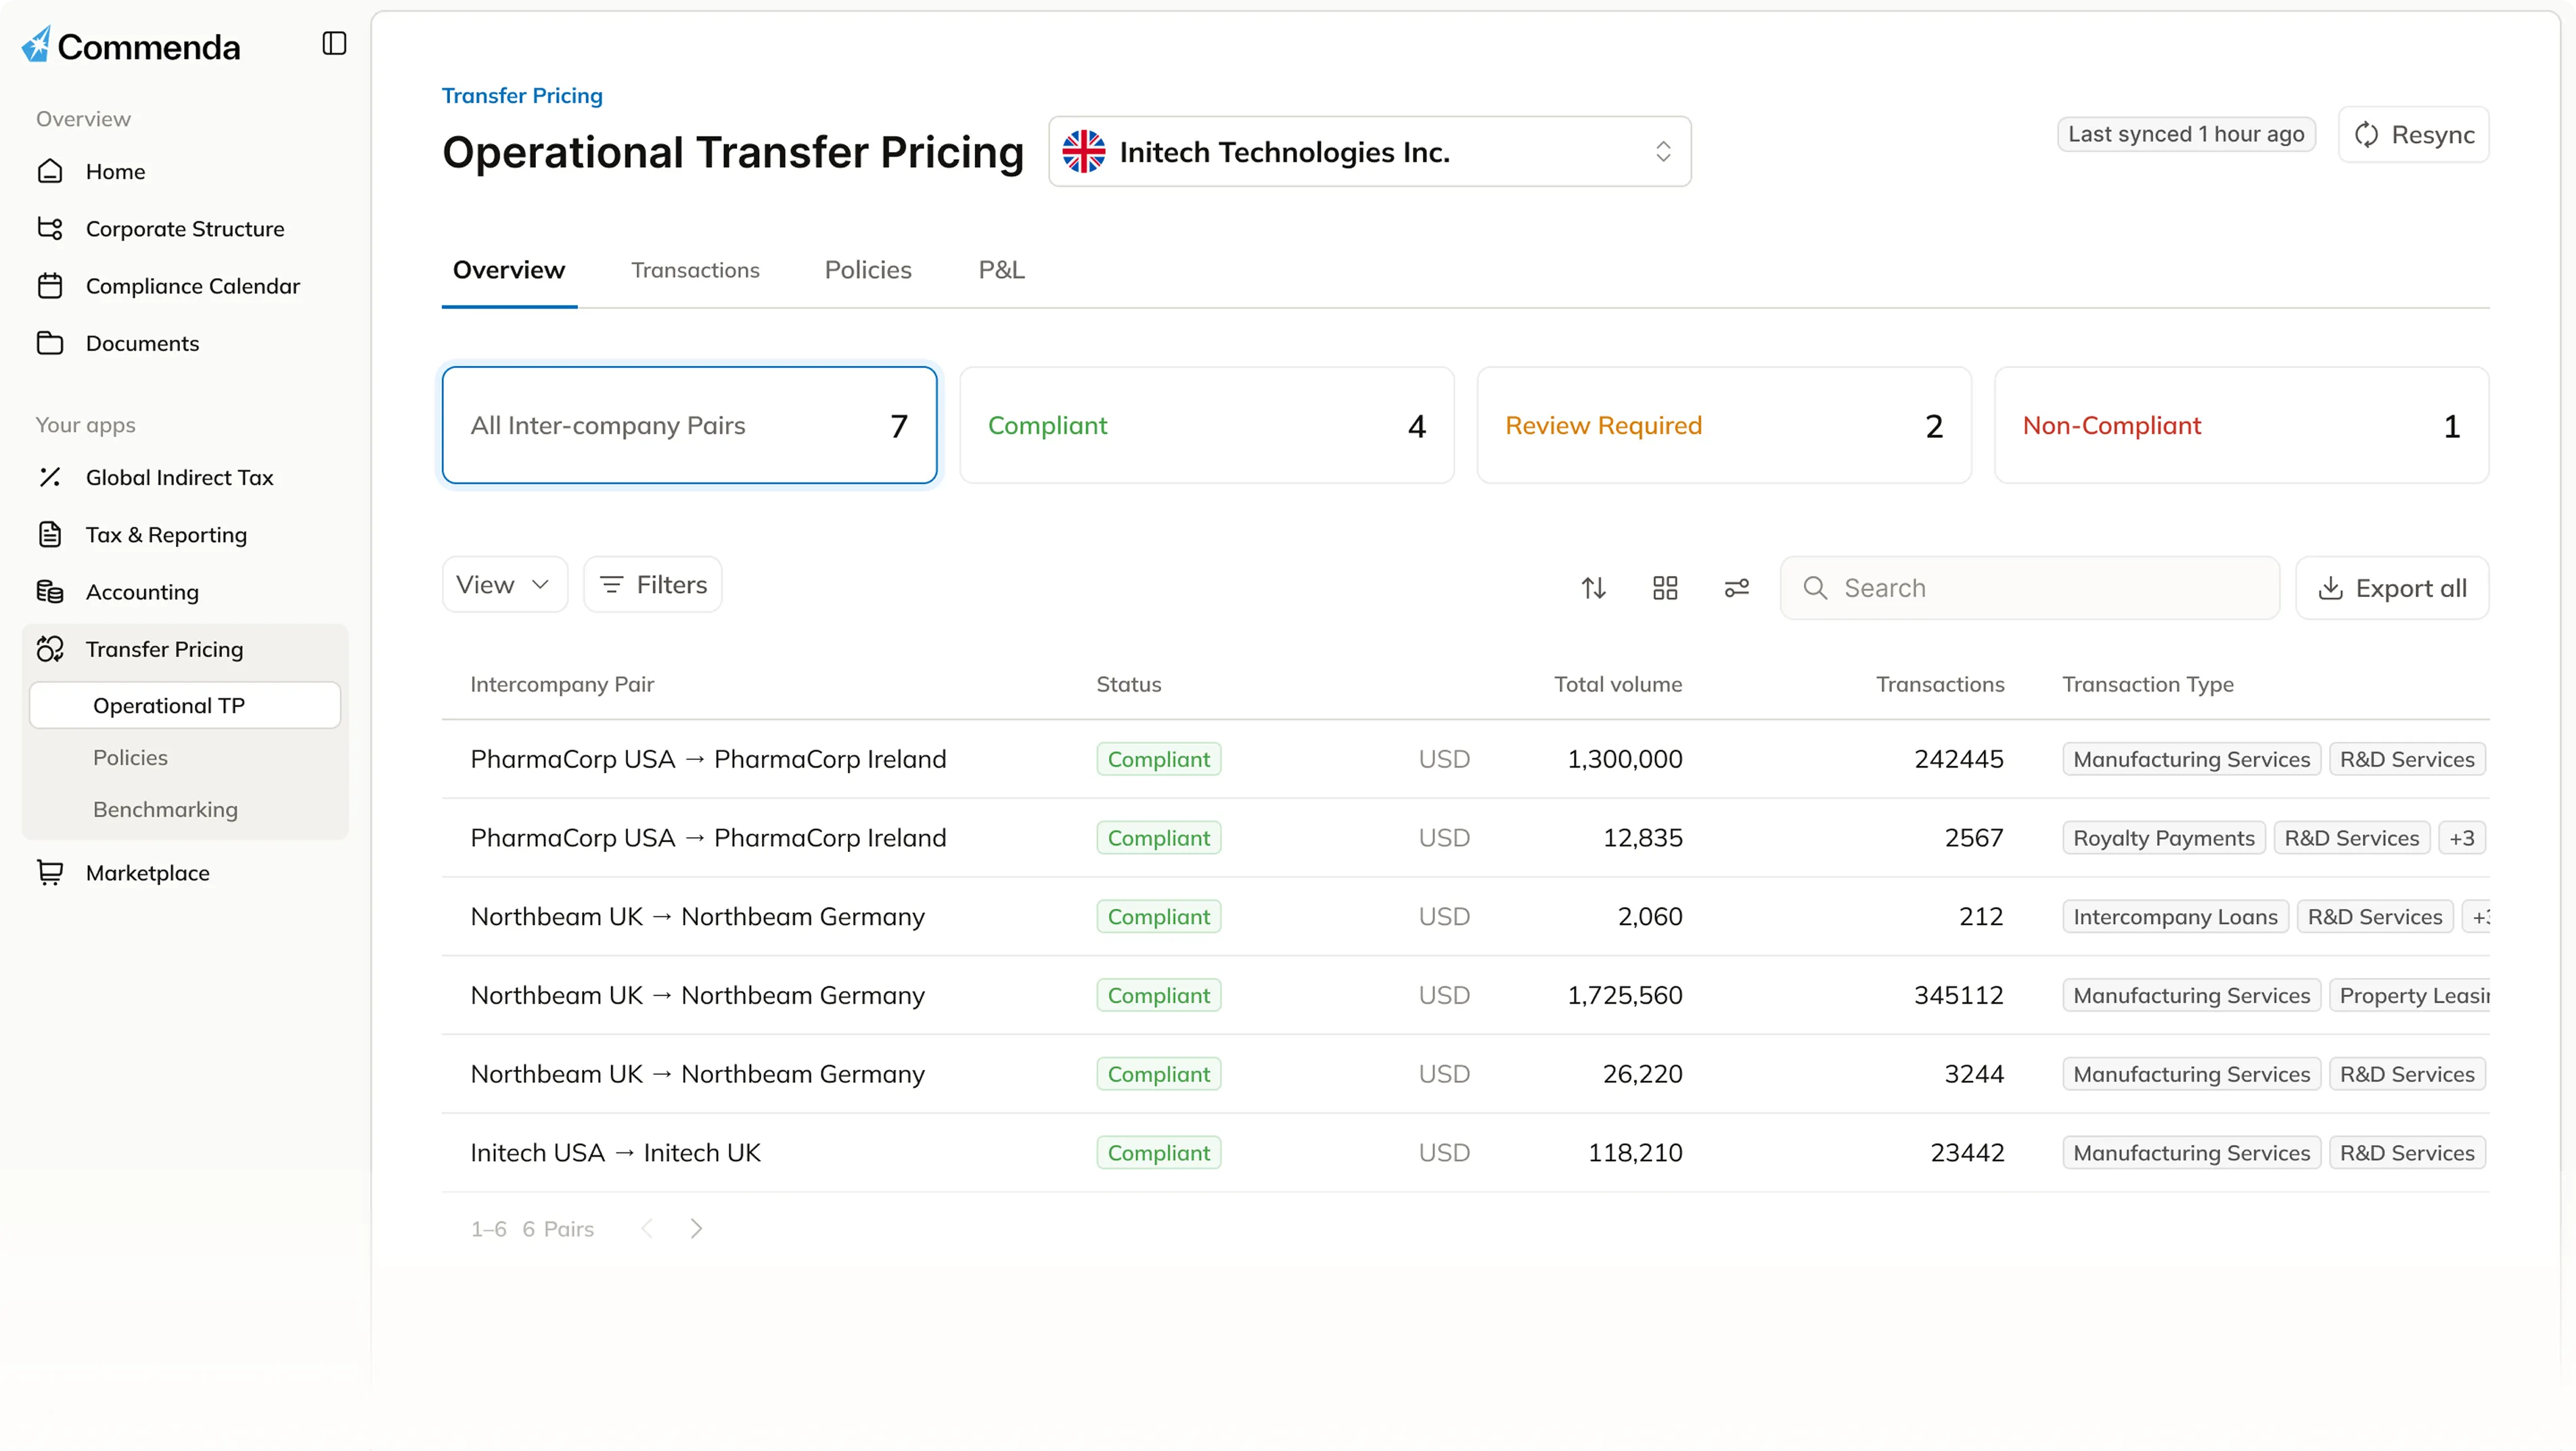This screenshot has height=1451, width=2576.
Task: Expand the View dropdown
Action: coord(504,585)
